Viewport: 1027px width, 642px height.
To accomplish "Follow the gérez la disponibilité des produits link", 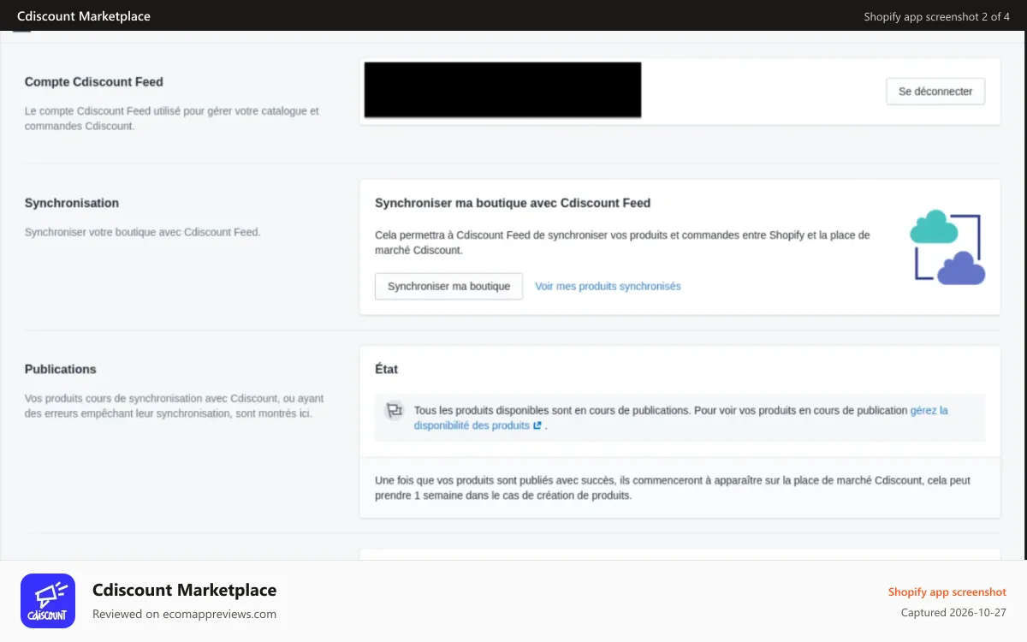I will coord(681,418).
